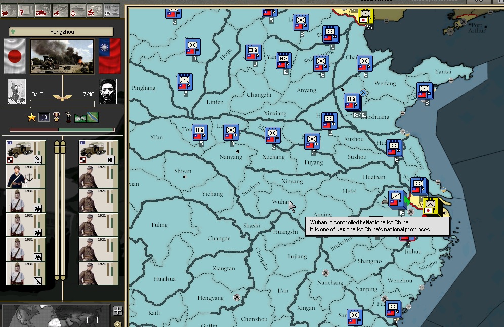This screenshot has height=327, width=504.
Task: Select Japanese infantry with artillery badge
Action: tap(25, 274)
